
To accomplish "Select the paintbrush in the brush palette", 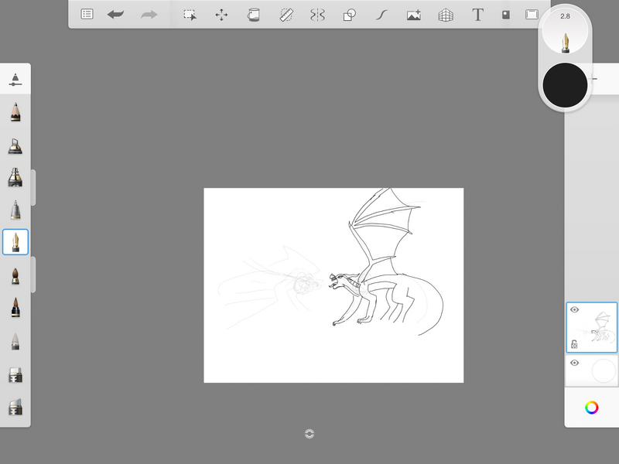I will [15, 275].
